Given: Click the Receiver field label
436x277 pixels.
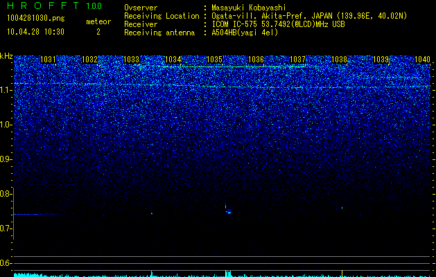Looking at the screenshot, I should point(141,24).
